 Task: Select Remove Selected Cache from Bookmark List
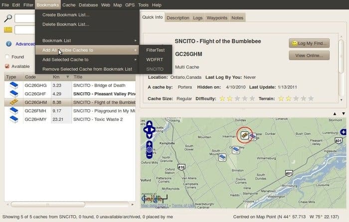[x=87, y=69]
